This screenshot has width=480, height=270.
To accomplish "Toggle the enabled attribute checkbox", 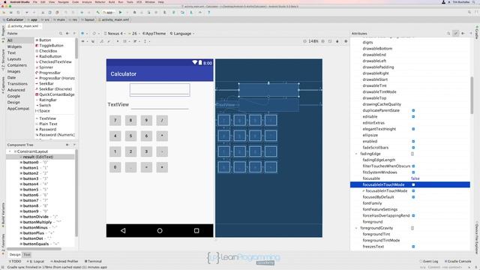I will [x=413, y=142].
